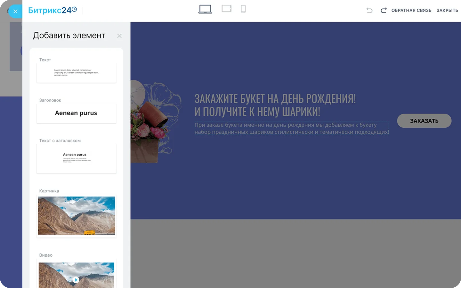Screen dimensions: 461x288
Task: Open ОБРАТНАЯ СВЯЗЬ link
Action: pos(411,10)
